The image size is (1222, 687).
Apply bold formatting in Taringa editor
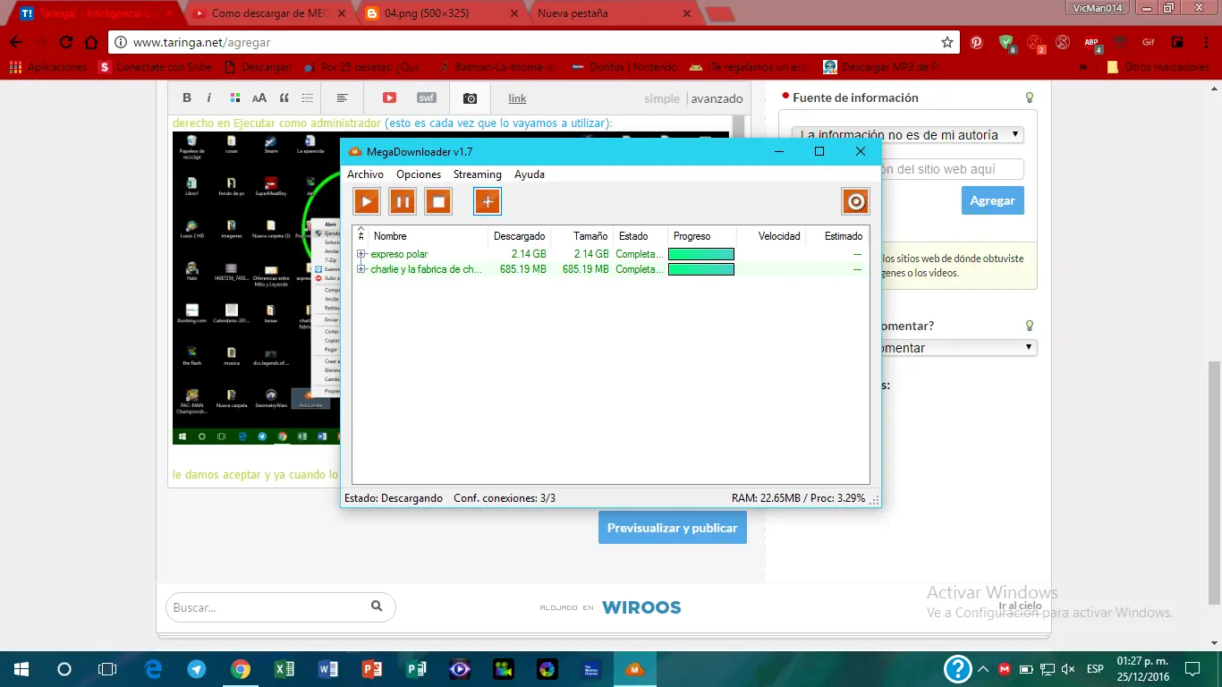pos(187,98)
